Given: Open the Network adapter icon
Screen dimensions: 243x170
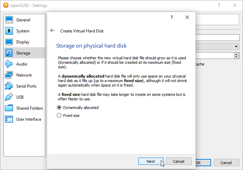Looking at the screenshot, I should [9, 75].
